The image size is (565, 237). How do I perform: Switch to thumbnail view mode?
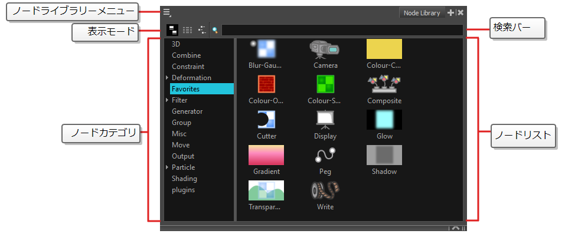pos(172,29)
